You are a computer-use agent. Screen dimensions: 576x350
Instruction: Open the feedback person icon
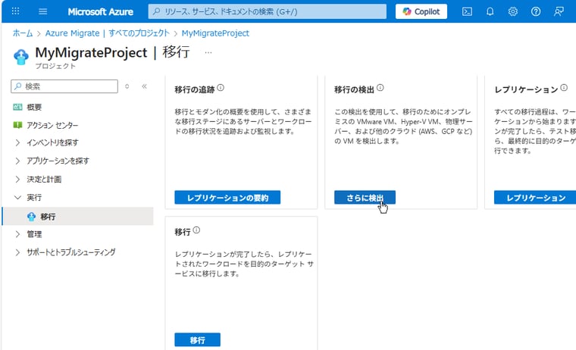click(x=559, y=11)
